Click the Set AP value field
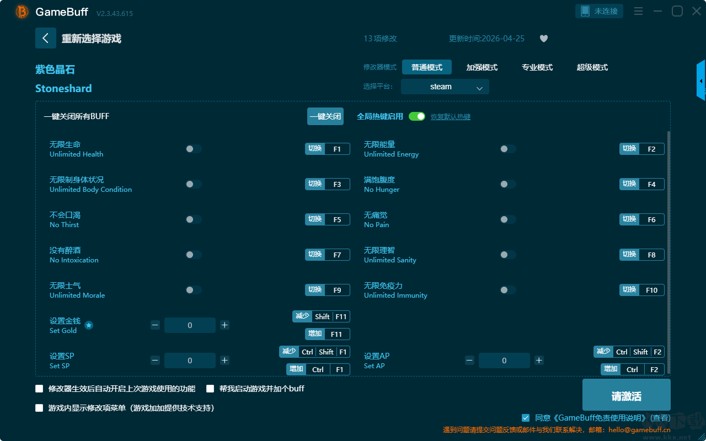Screen dimensions: 706x441 click(x=504, y=361)
